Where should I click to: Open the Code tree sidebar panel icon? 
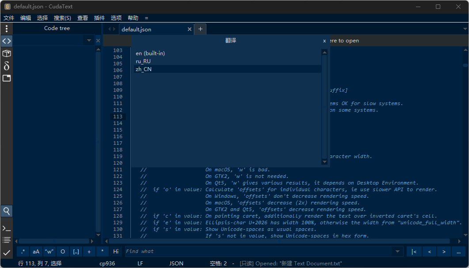(7, 41)
